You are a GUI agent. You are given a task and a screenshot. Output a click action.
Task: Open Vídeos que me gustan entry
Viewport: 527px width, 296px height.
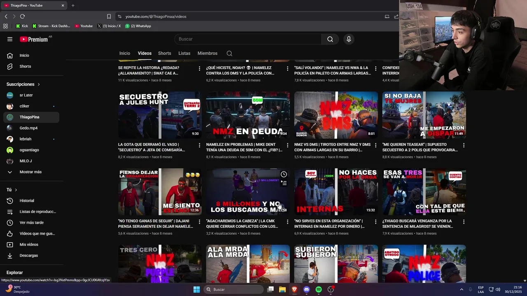tap(31, 234)
